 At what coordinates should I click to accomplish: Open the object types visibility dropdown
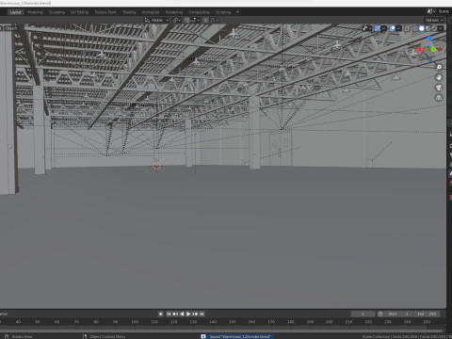pyautogui.click(x=366, y=28)
